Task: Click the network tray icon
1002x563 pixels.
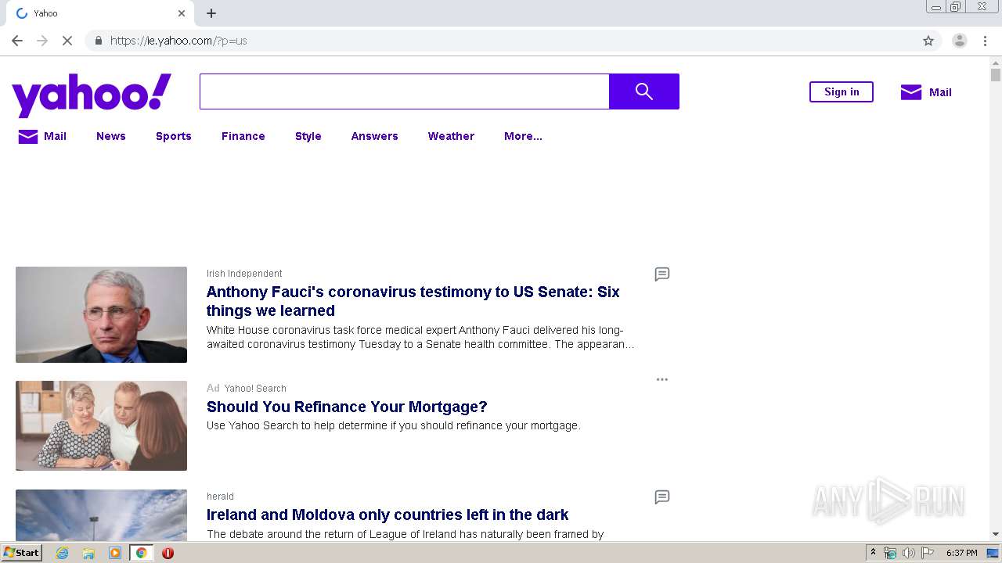Action: [x=890, y=553]
